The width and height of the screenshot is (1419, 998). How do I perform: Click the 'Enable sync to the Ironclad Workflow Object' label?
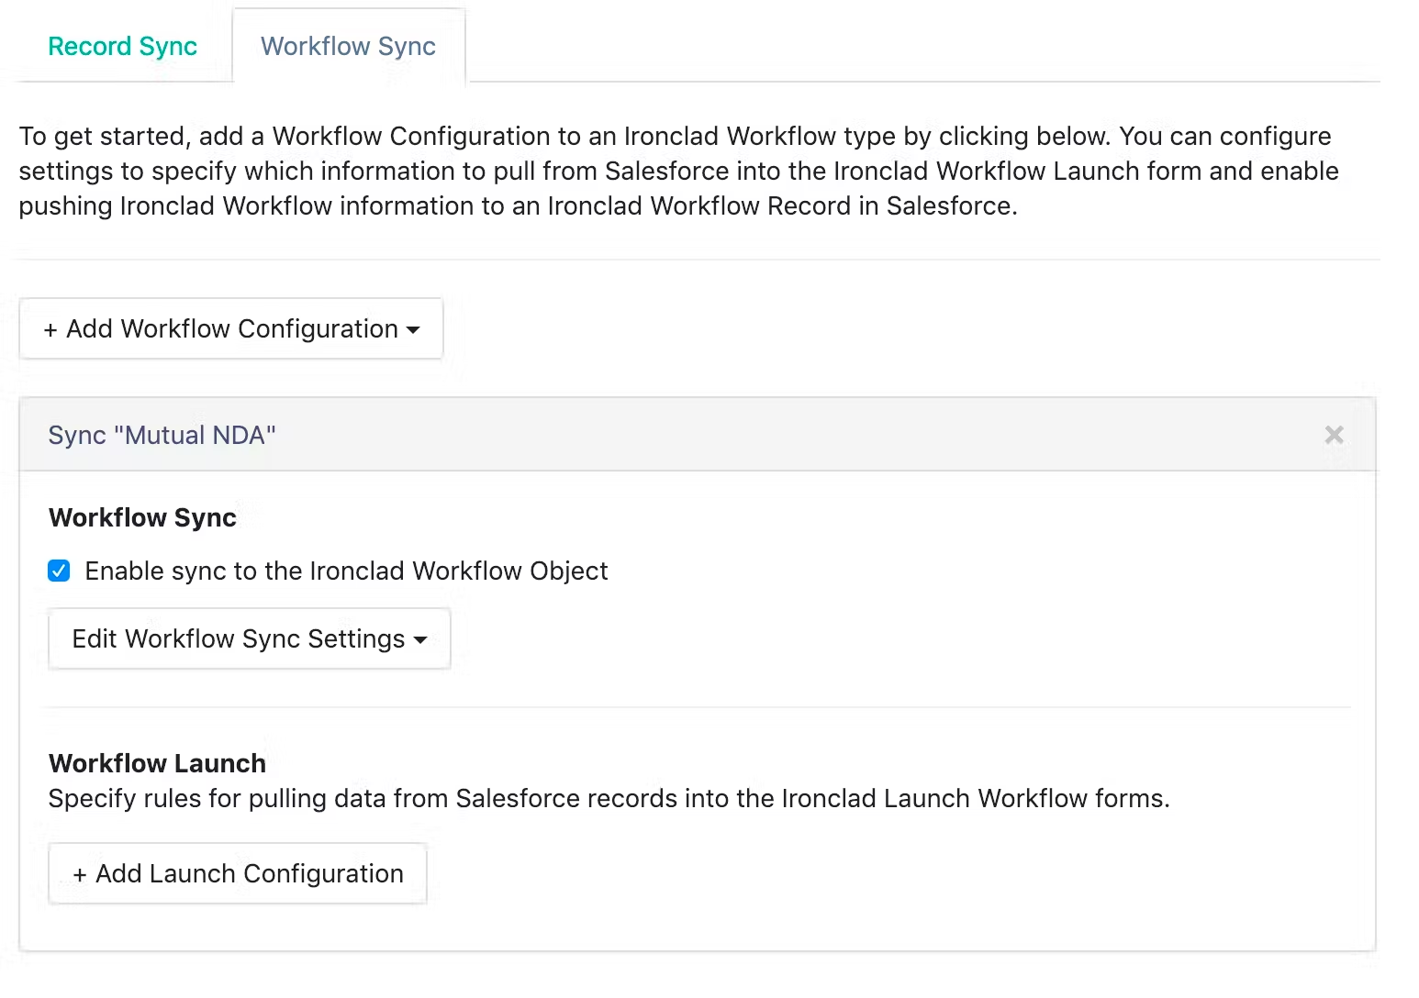point(346,571)
